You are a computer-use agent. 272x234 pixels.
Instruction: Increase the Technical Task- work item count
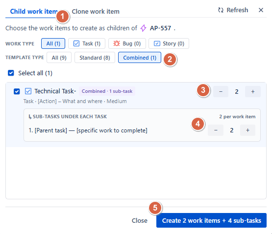pyautogui.click(x=253, y=91)
